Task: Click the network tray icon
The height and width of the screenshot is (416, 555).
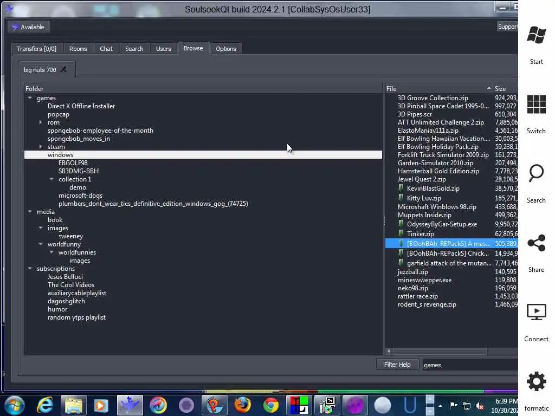Action: click(467, 406)
